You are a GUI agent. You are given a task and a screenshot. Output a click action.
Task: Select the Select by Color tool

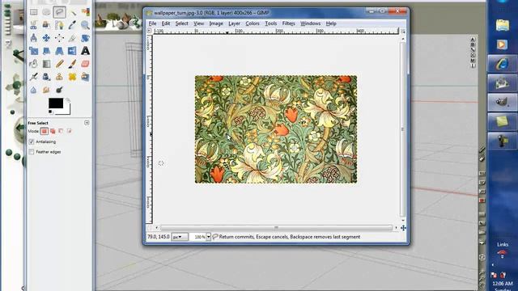(x=85, y=12)
